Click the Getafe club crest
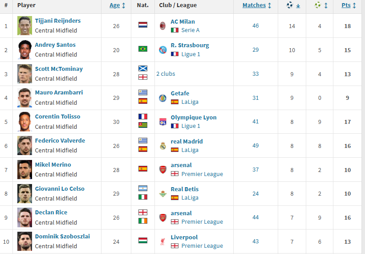This screenshot has width=365, height=254. tap(162, 98)
